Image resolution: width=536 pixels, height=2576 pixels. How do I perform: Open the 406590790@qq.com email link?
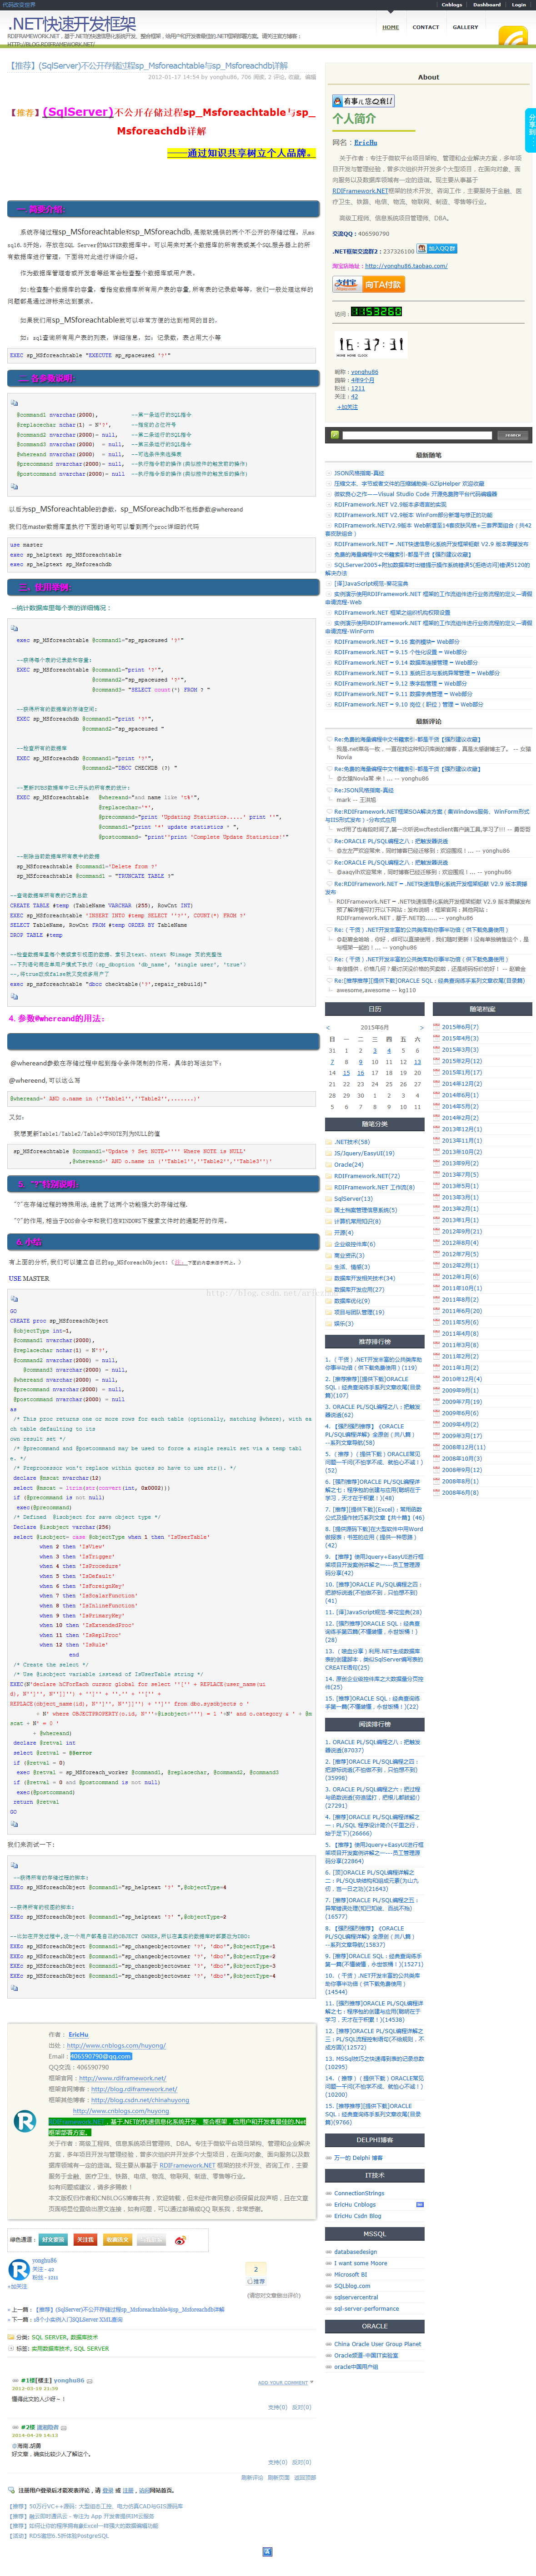pos(100,2056)
